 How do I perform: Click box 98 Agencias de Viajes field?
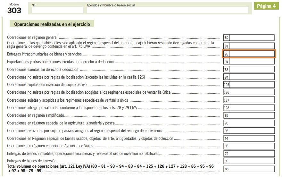coord(252,146)
